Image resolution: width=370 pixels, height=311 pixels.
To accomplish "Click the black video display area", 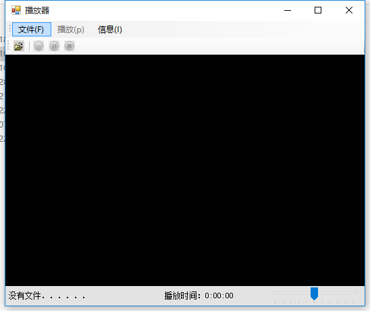I will click(x=185, y=170).
